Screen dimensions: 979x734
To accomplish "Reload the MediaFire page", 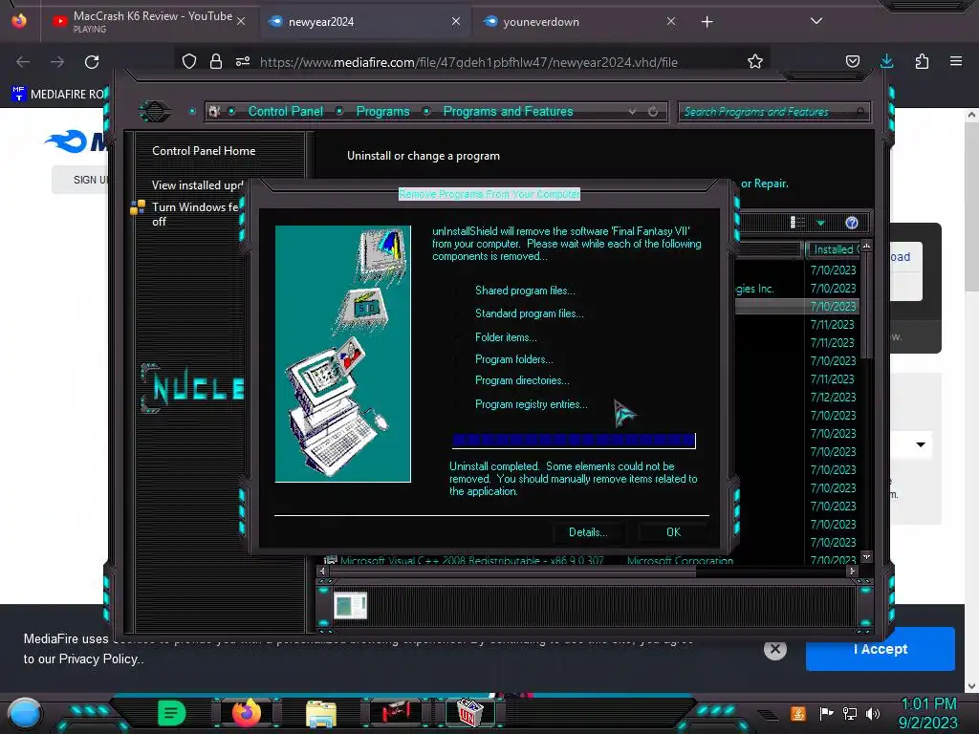I will tap(92, 62).
